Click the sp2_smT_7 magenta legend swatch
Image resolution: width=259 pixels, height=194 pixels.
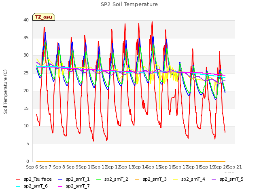(60, 187)
